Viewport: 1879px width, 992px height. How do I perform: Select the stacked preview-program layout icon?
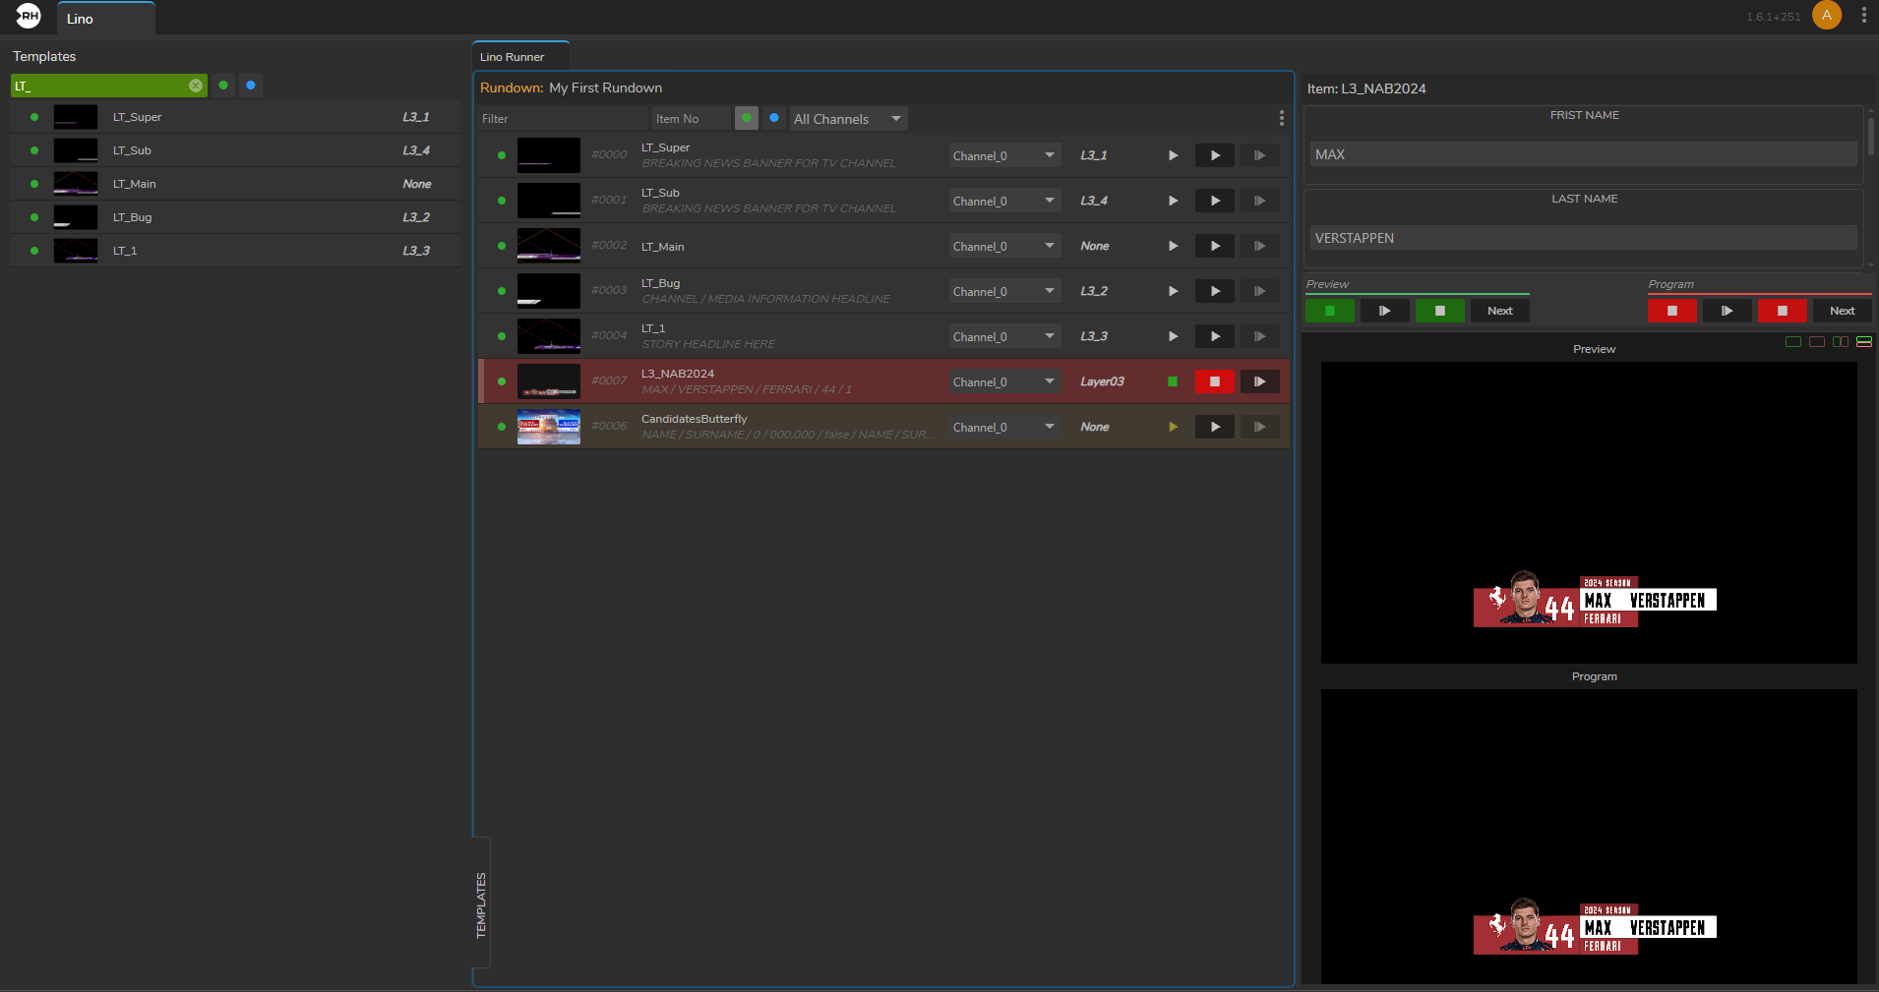[1863, 342]
